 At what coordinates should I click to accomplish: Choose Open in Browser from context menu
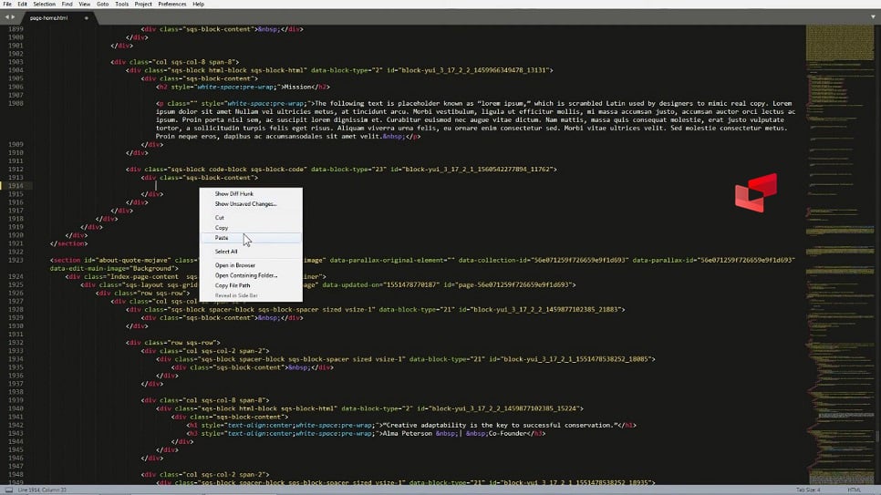235,265
